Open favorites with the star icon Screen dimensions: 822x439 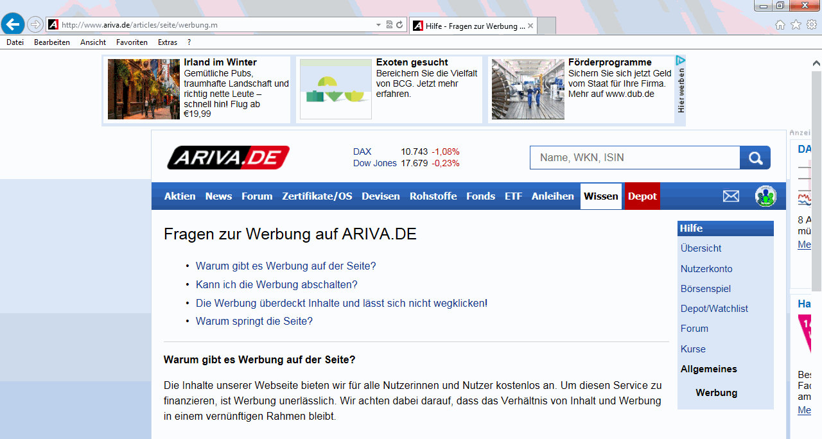tap(796, 24)
